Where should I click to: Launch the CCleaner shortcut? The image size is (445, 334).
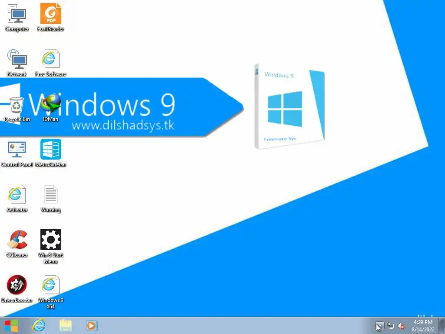(17, 244)
